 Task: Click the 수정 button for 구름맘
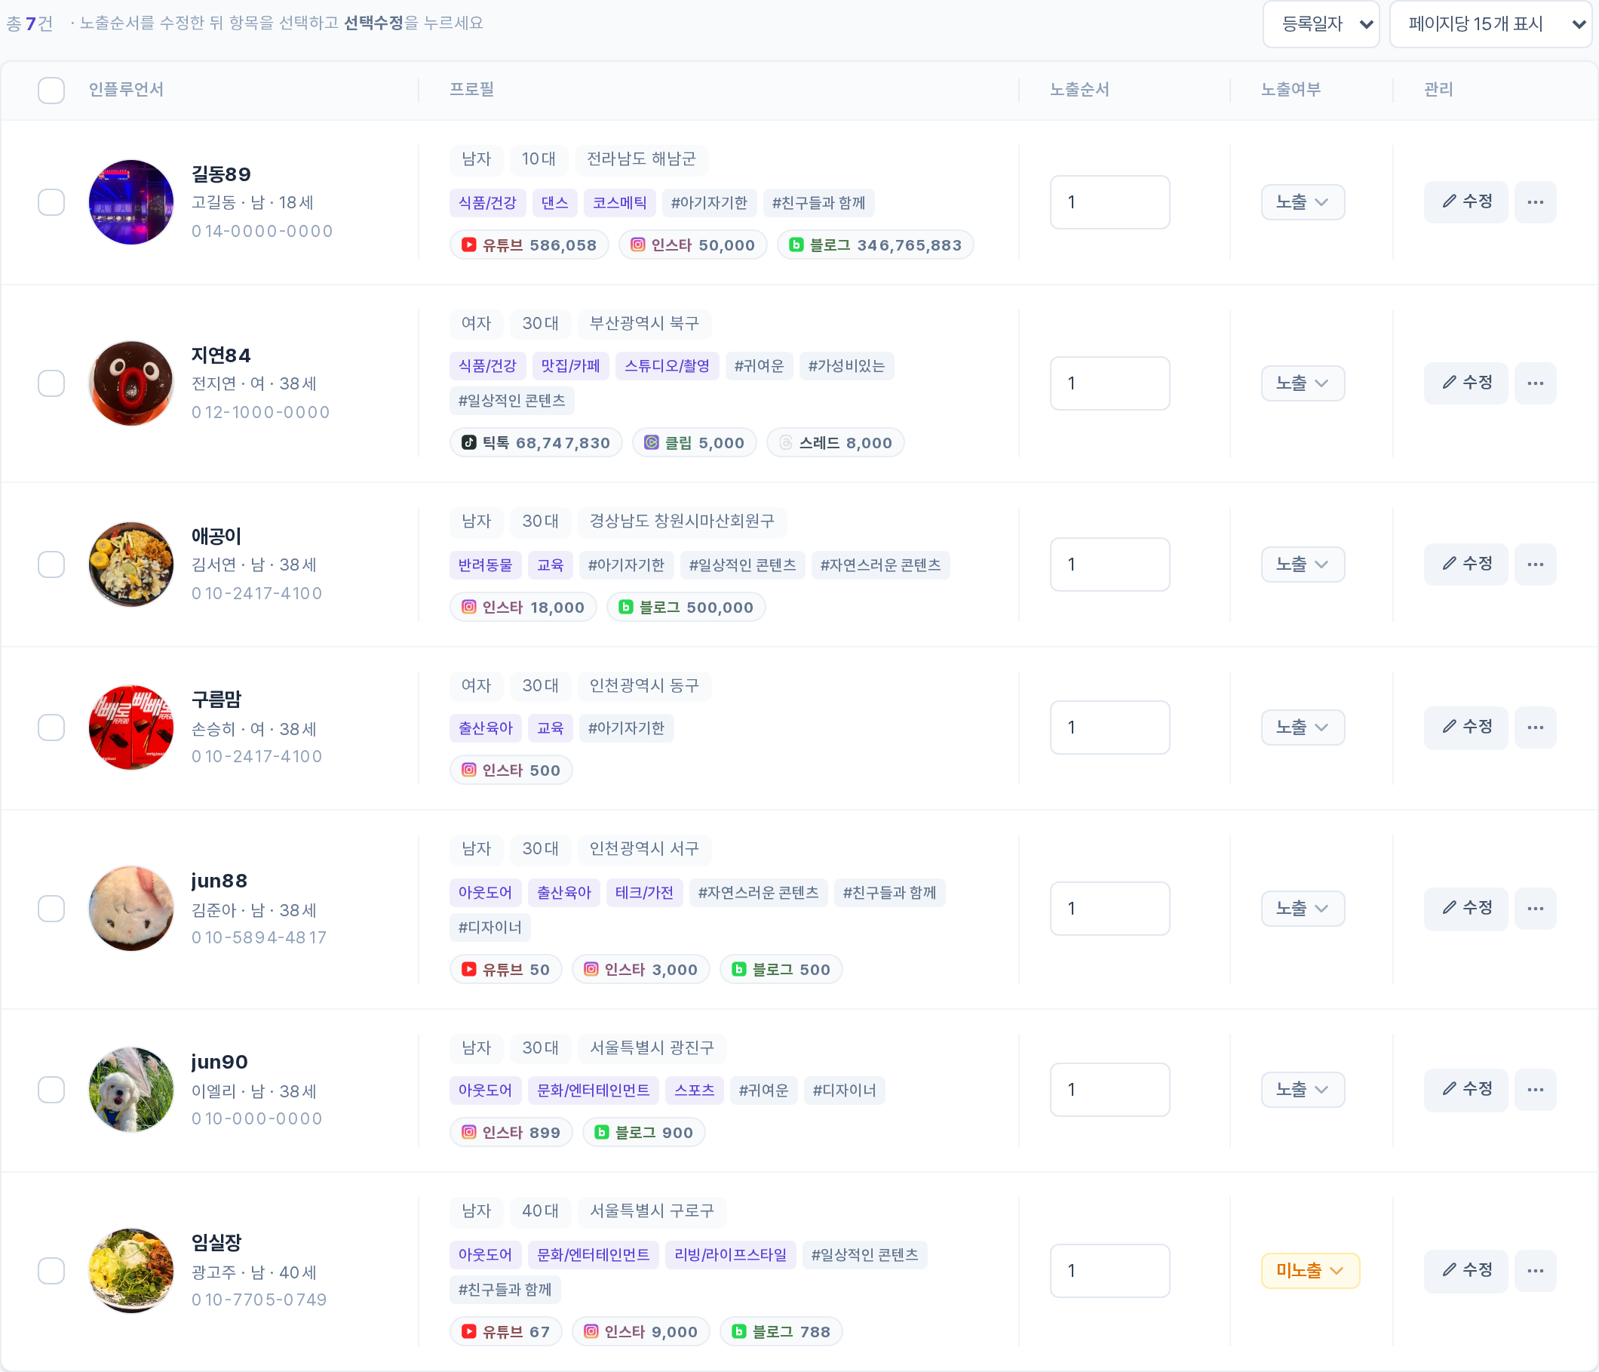click(x=1465, y=728)
